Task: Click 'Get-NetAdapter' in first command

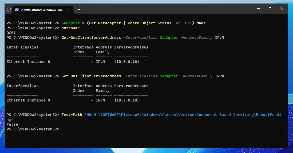Action: (105, 23)
